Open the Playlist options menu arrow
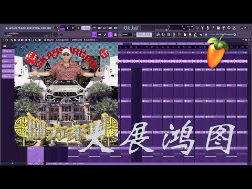Viewport: 252px width, 189px height. [3, 40]
